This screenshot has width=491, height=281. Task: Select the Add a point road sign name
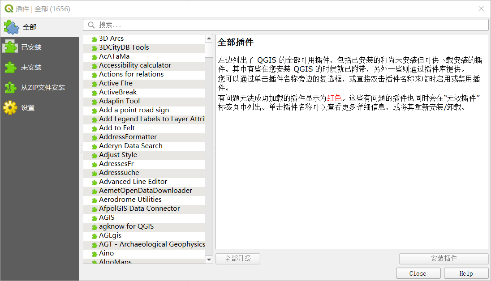point(134,110)
